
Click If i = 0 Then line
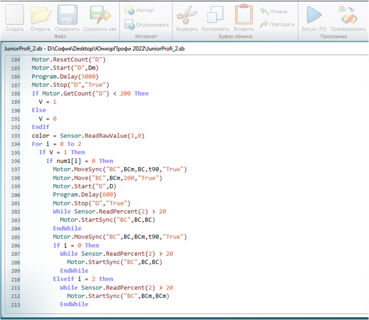(x=76, y=245)
